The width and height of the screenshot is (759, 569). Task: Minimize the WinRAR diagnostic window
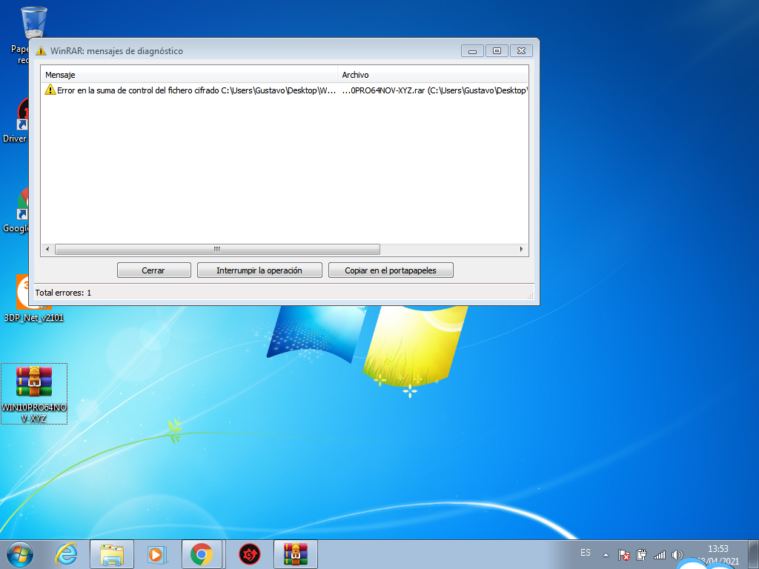pyautogui.click(x=472, y=51)
